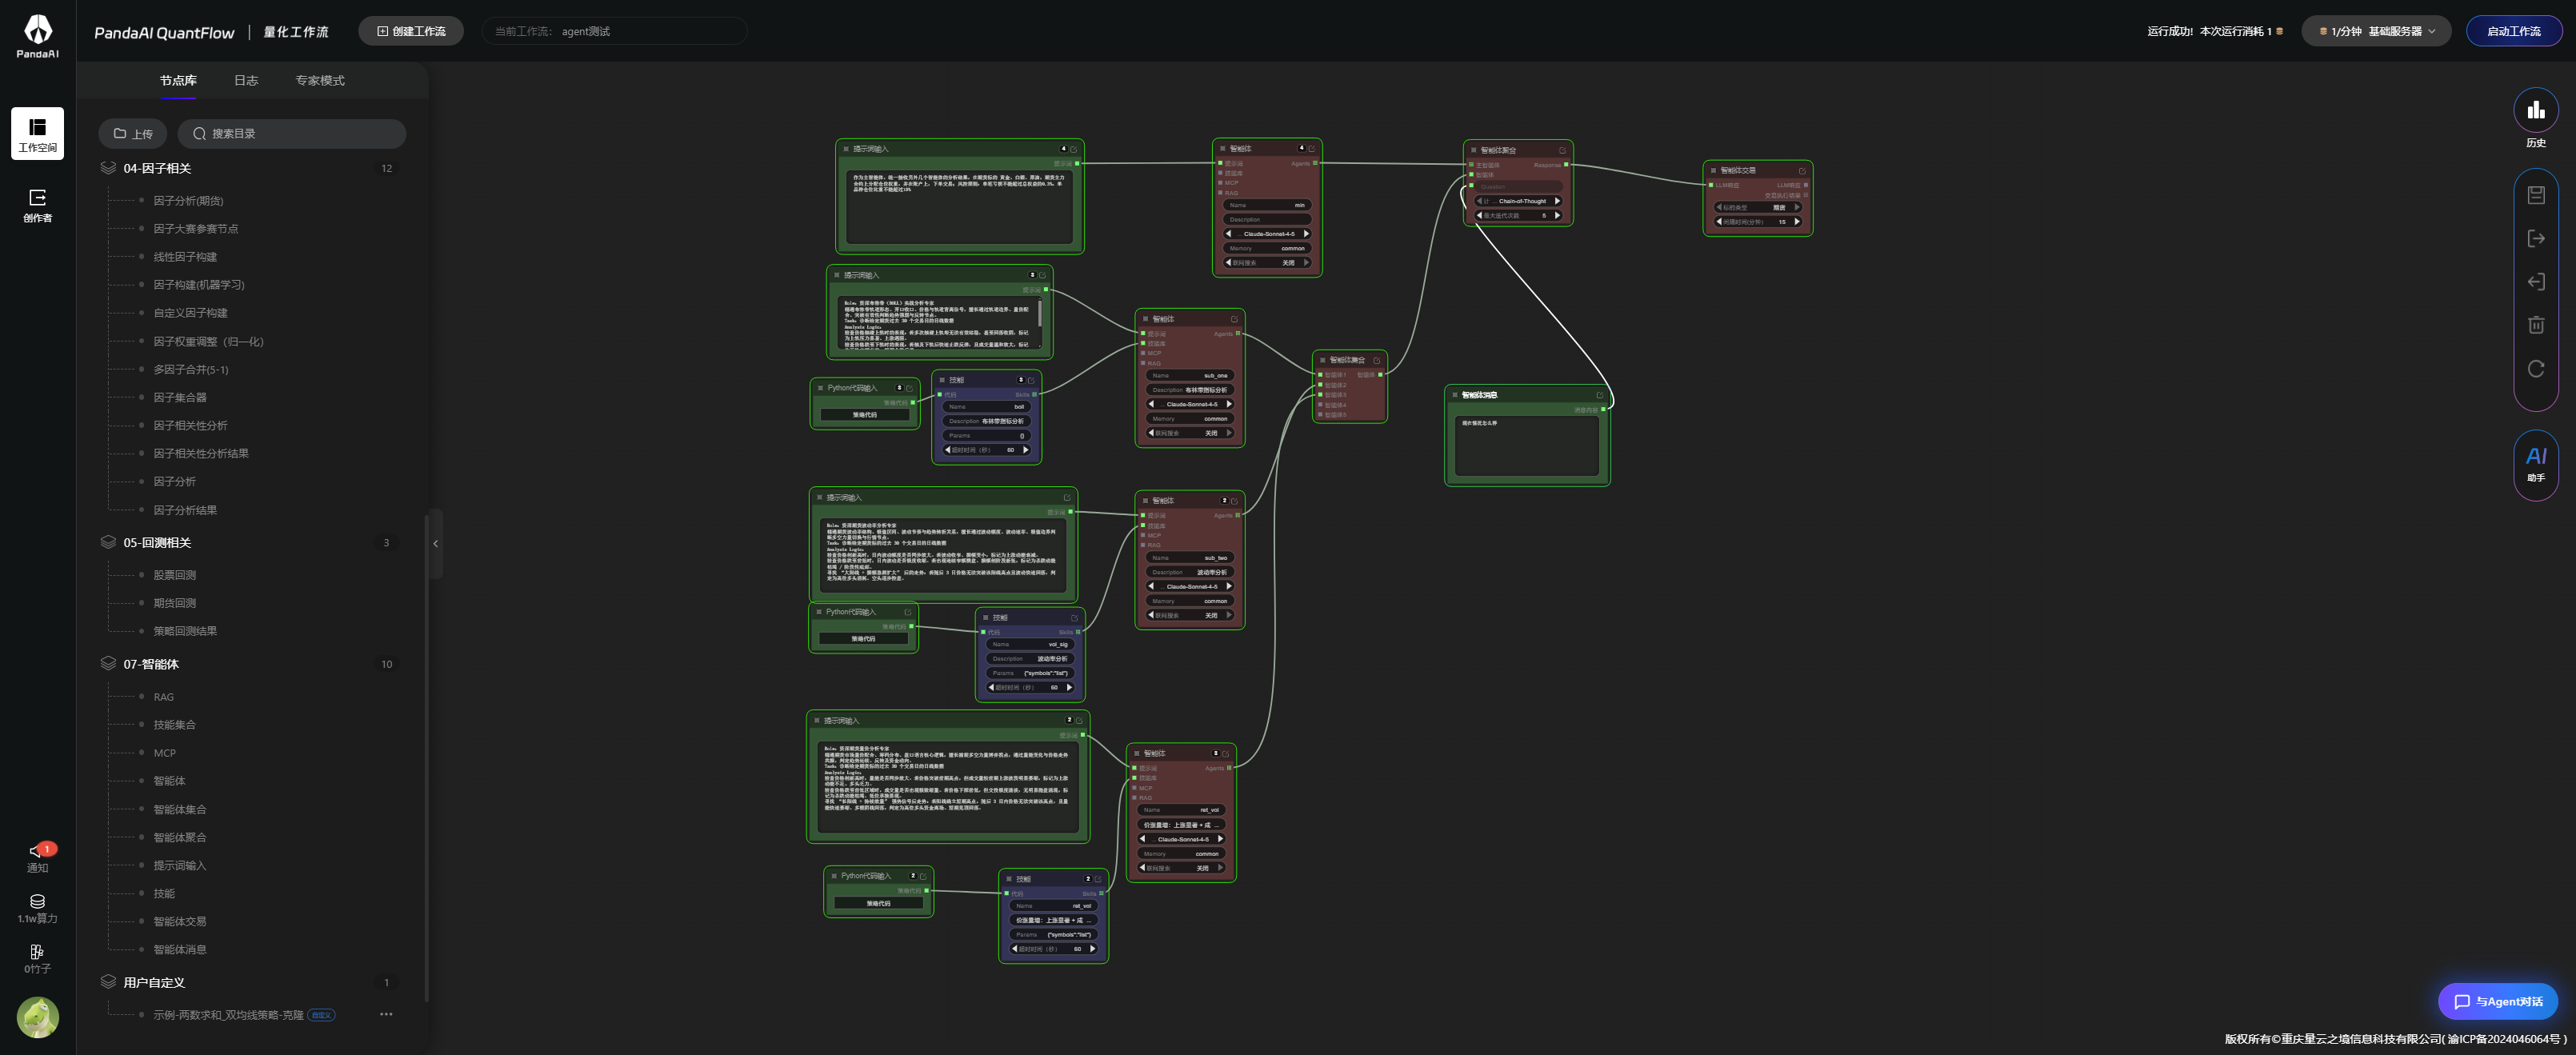Toggle collapse square on 智能体聚合 node header
The image size is (2576, 1055).
[x=1473, y=151]
